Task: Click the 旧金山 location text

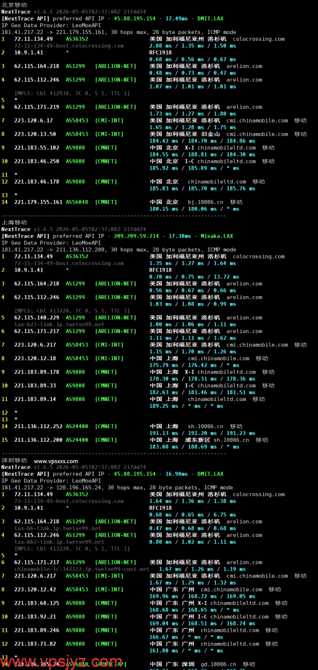Action: (x=211, y=134)
